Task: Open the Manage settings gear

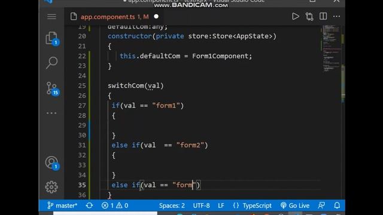Action: pos(51,187)
